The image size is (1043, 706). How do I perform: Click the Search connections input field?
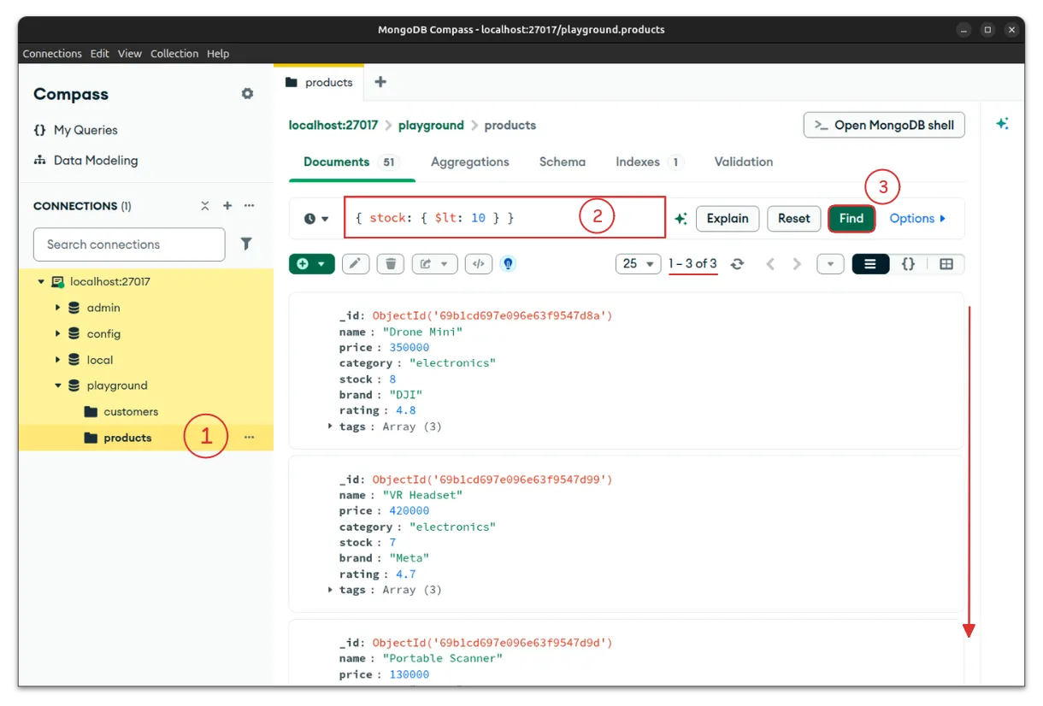coord(129,244)
